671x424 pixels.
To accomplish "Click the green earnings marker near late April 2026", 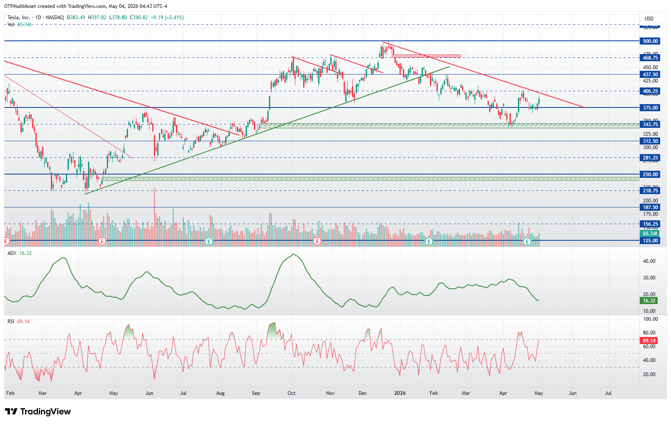I will pos(527,241).
